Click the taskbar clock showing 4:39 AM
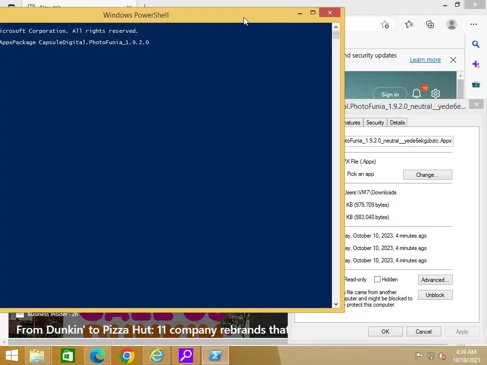 (466, 356)
